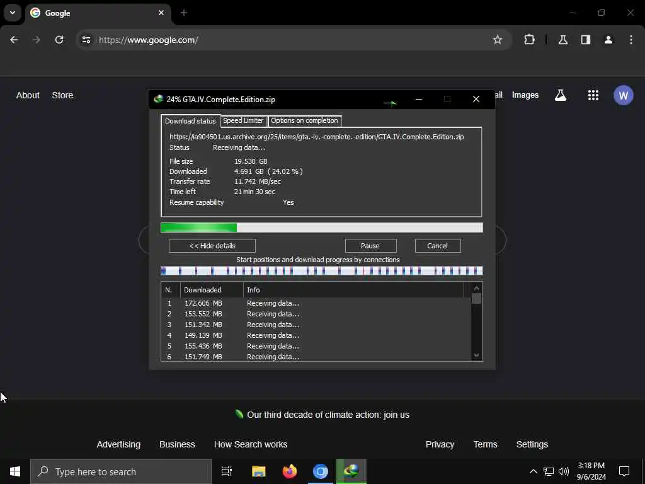Show hidden system tray icons

click(x=533, y=471)
